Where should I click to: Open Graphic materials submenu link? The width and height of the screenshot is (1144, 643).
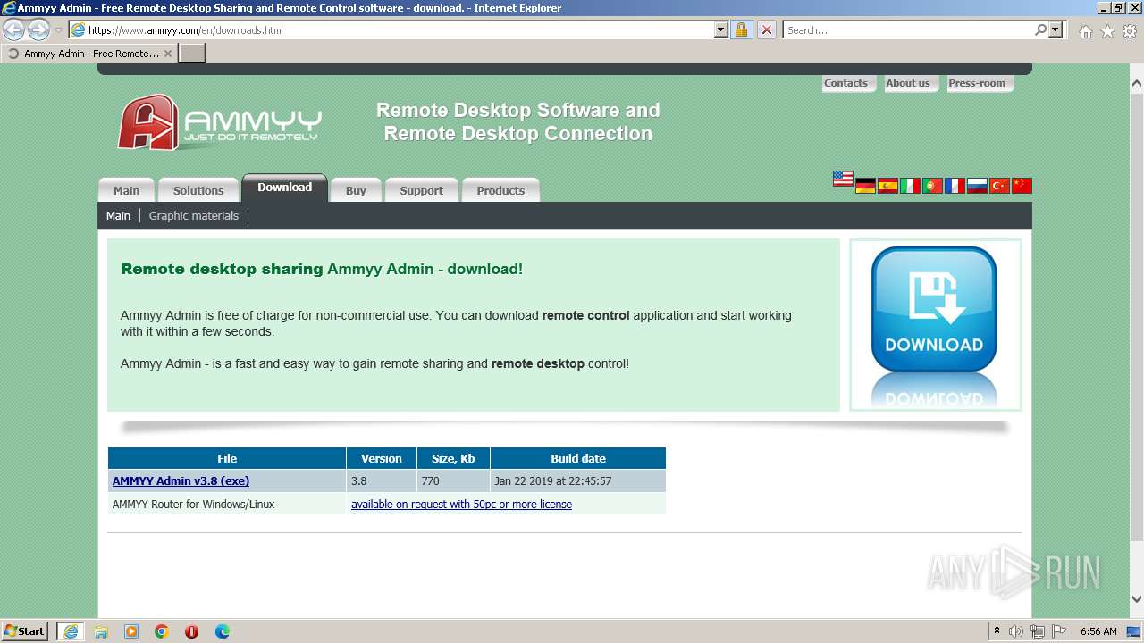194,215
